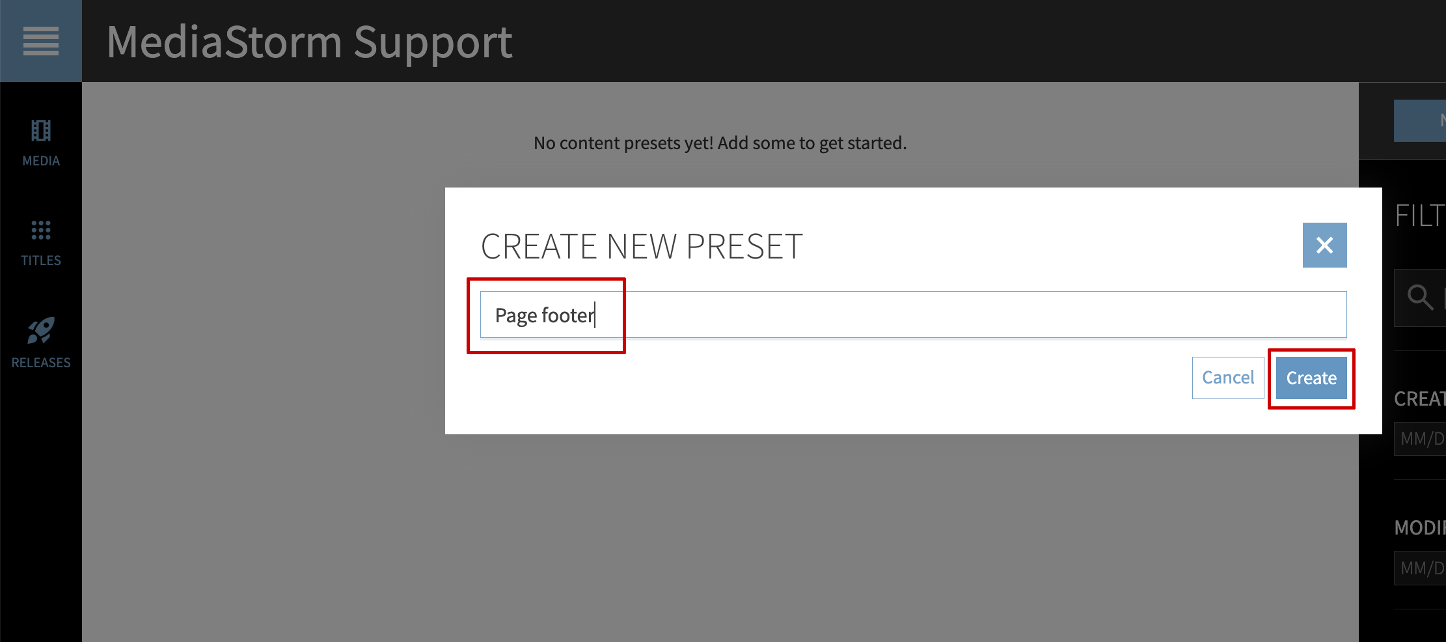1446x642 pixels.
Task: Click the magnifier search icon in filters
Action: coord(1419,297)
